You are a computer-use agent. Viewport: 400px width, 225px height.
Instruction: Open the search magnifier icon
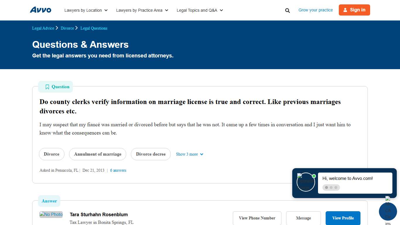point(287,10)
